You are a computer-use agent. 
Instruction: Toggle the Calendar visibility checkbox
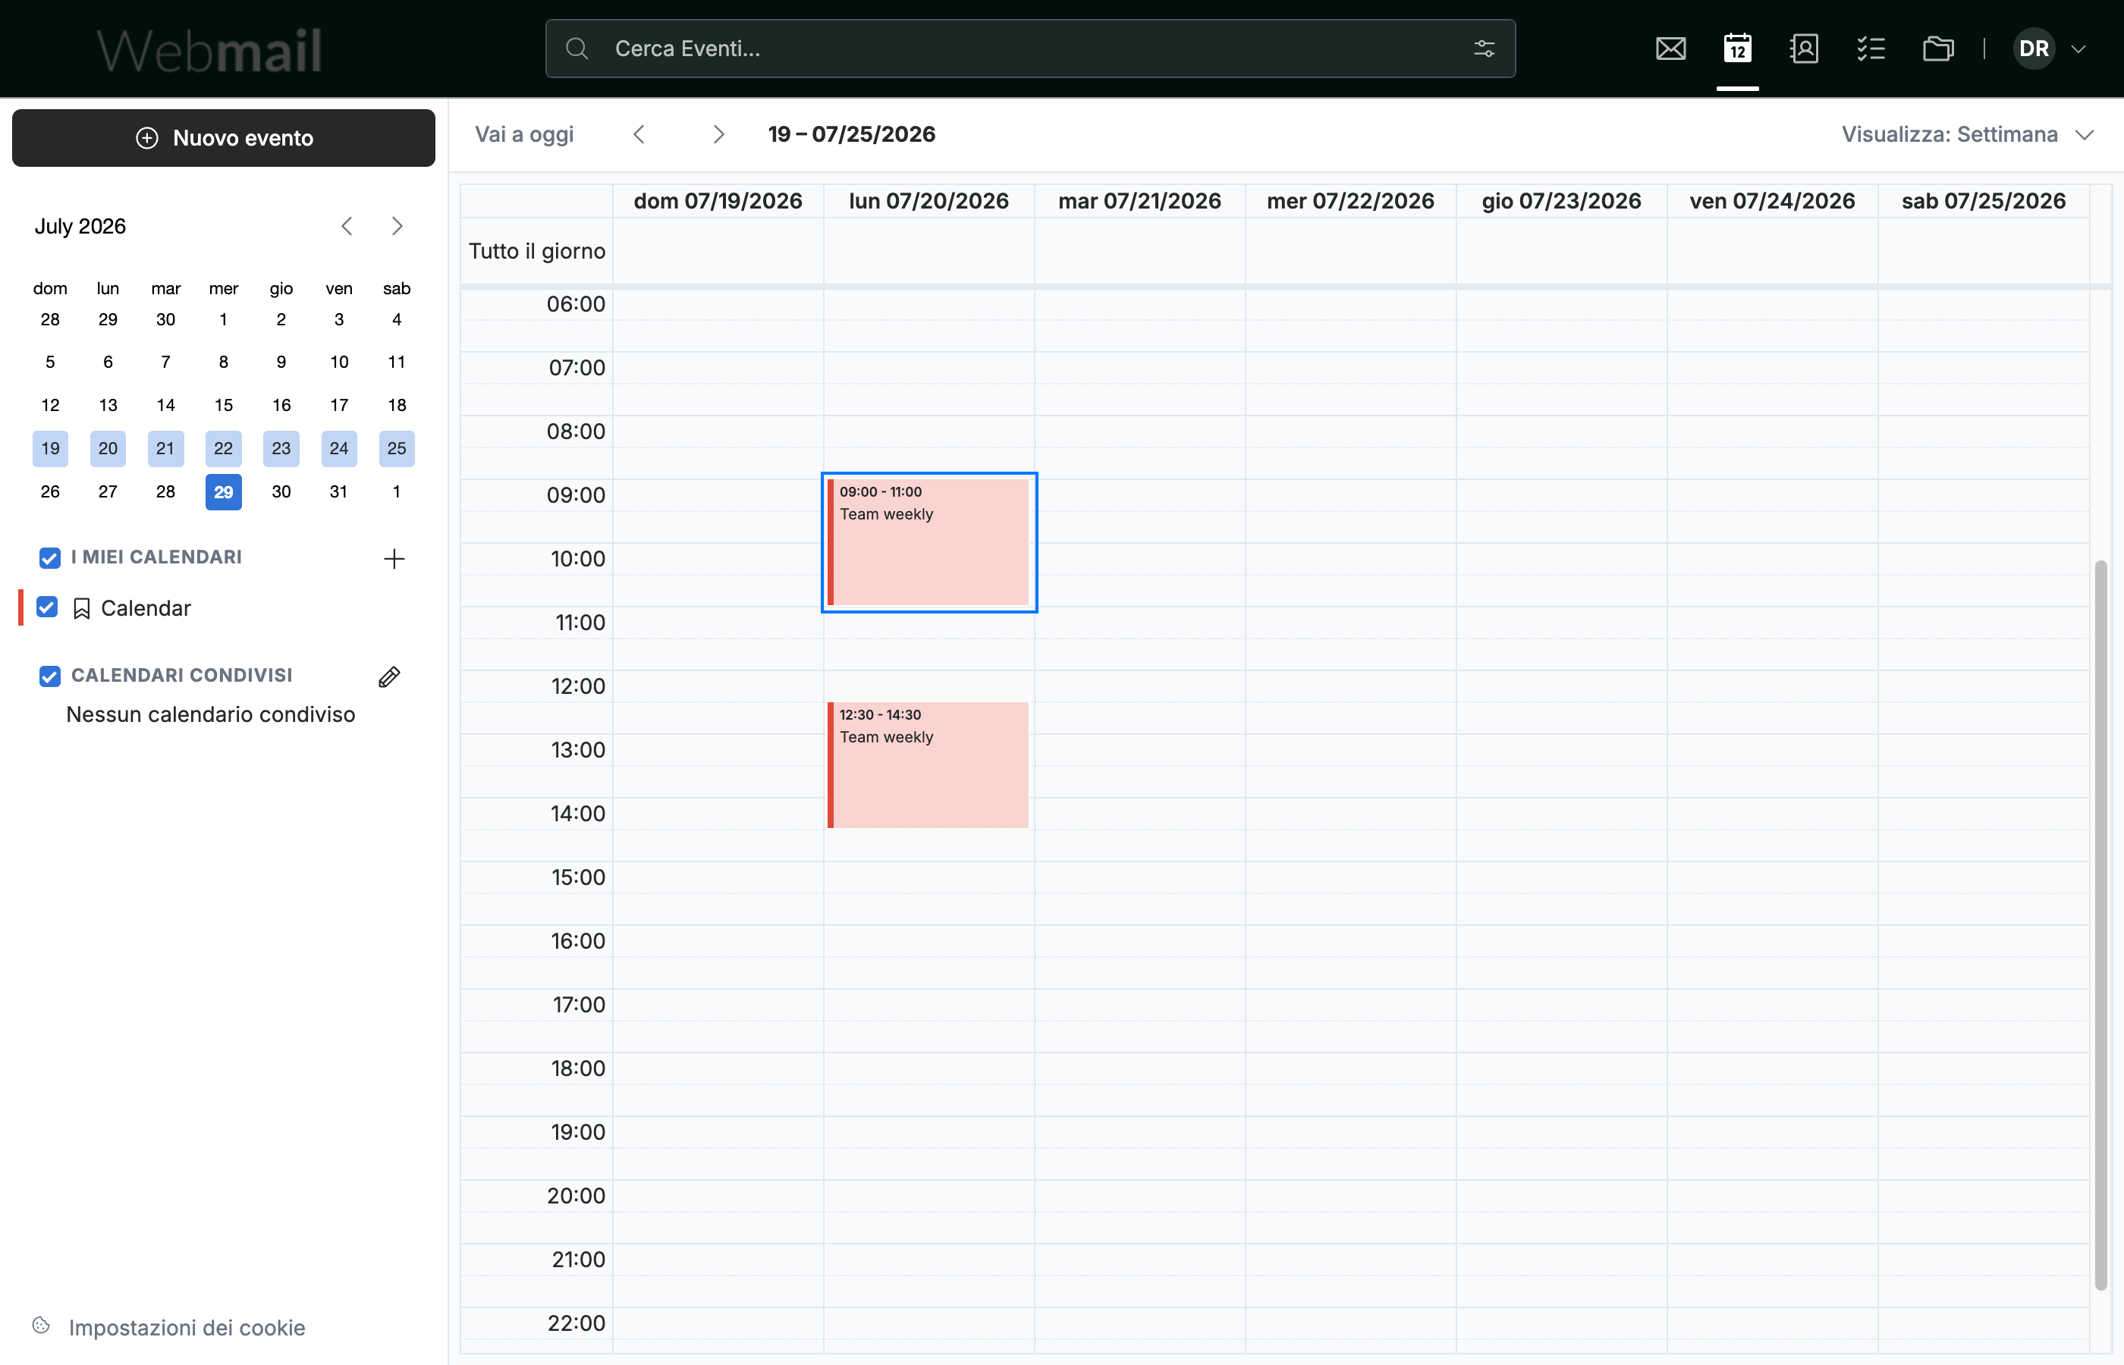pyautogui.click(x=47, y=607)
